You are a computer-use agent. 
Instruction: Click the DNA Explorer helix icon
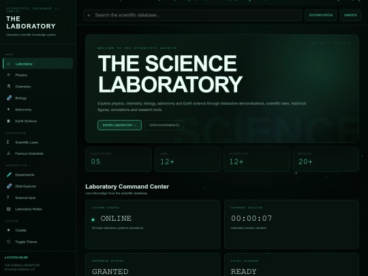pos(9,186)
